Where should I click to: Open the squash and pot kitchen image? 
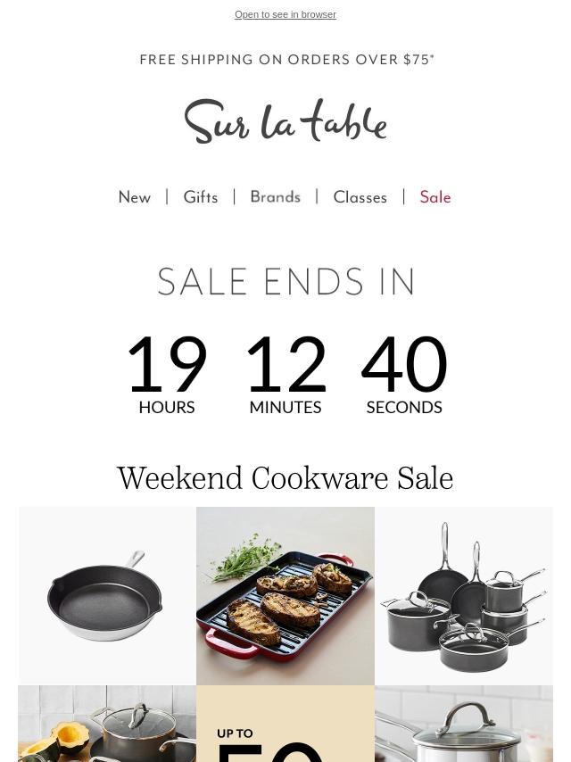coord(107,724)
